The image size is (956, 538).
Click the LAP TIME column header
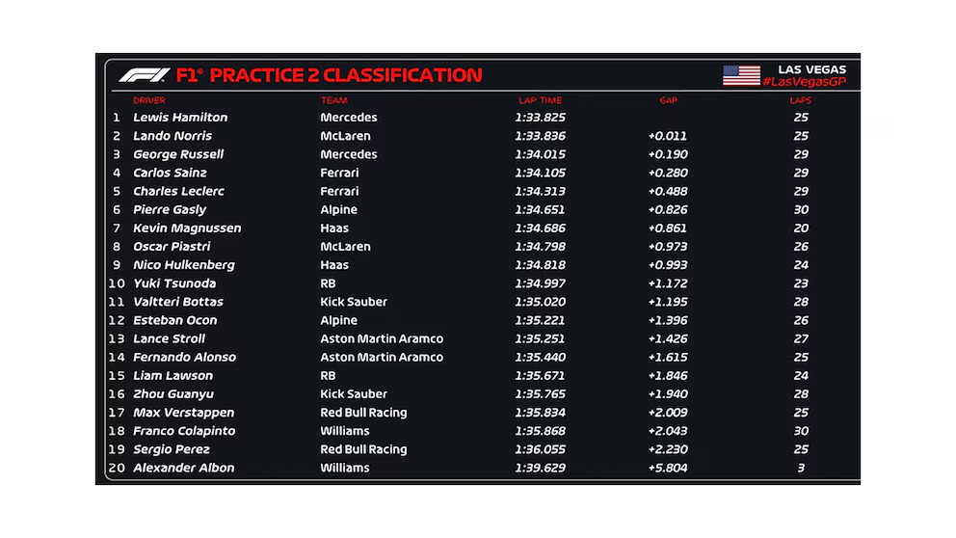click(541, 100)
